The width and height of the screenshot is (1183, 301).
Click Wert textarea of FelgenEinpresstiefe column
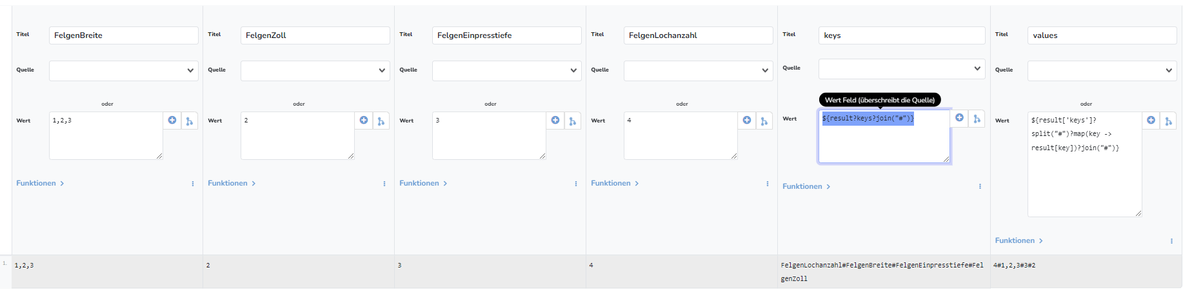click(489, 135)
